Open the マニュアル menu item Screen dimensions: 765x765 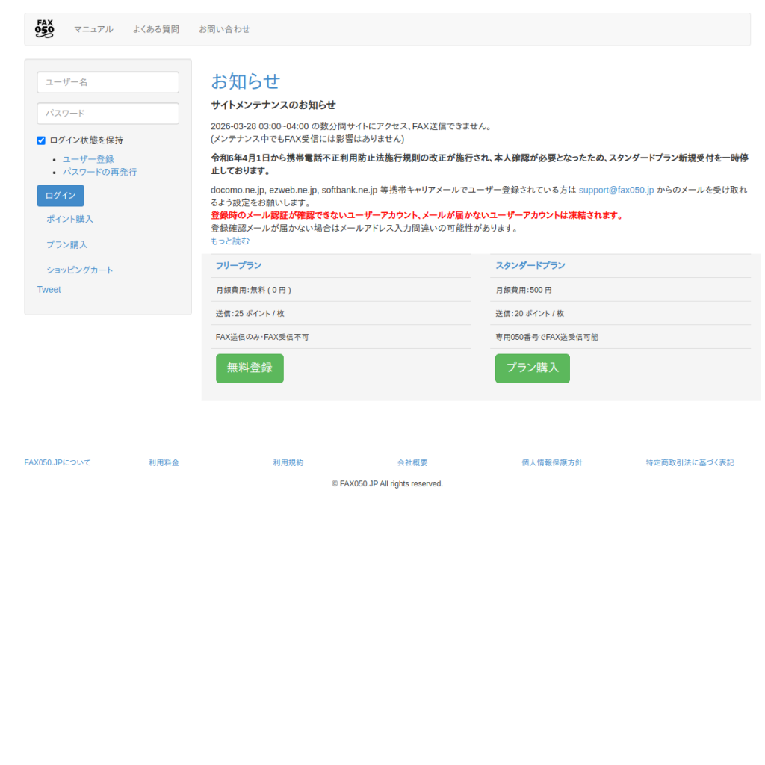pyautogui.click(x=93, y=29)
